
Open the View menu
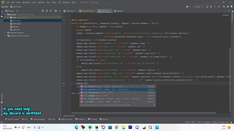pyautogui.click(x=18, y=2)
